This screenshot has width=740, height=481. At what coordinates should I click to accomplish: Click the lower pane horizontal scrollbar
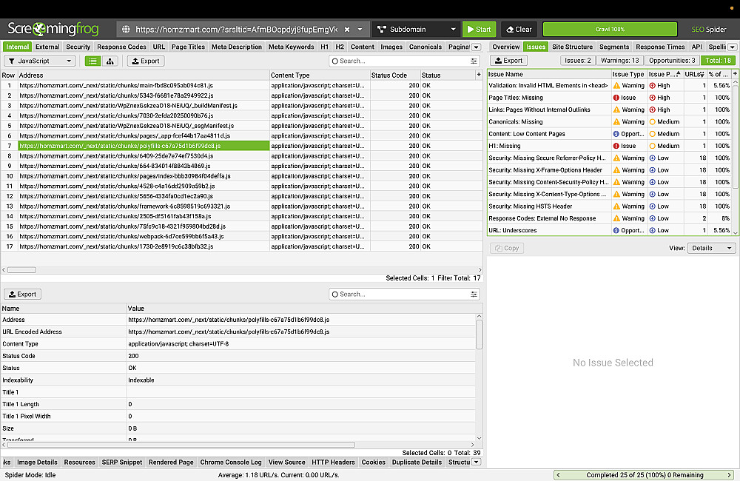(x=181, y=445)
